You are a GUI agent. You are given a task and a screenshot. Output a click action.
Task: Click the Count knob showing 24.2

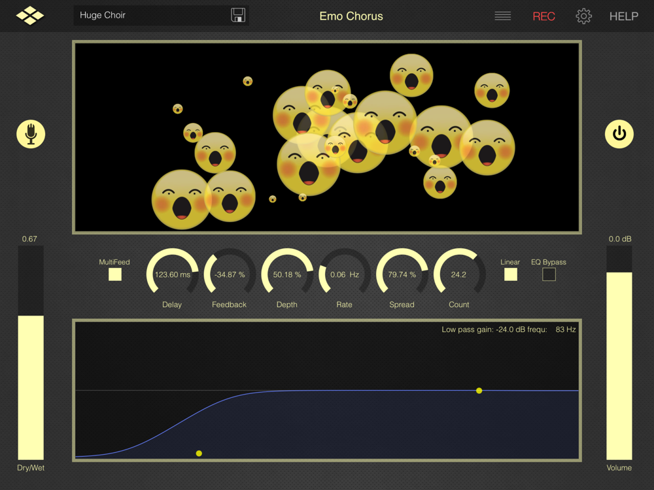459,274
